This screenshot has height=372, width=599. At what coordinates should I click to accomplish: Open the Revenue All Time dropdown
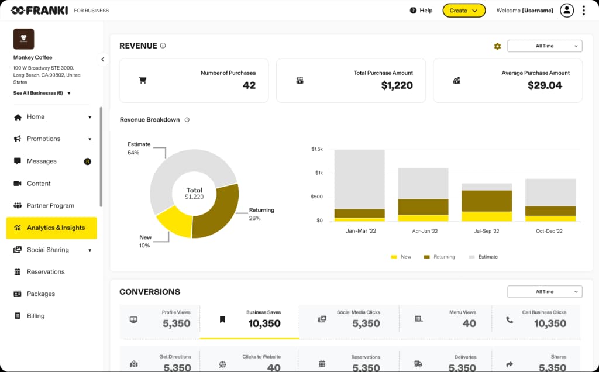tap(544, 46)
